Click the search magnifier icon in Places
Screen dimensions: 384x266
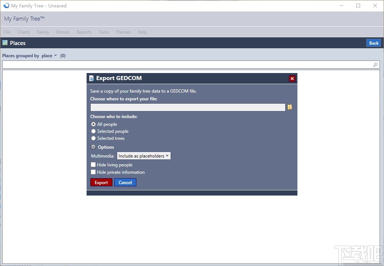coord(376,65)
